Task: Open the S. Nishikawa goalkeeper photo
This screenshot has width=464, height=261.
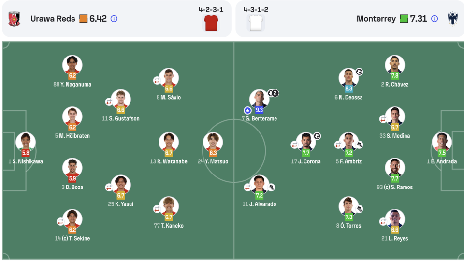Action: click(26, 142)
